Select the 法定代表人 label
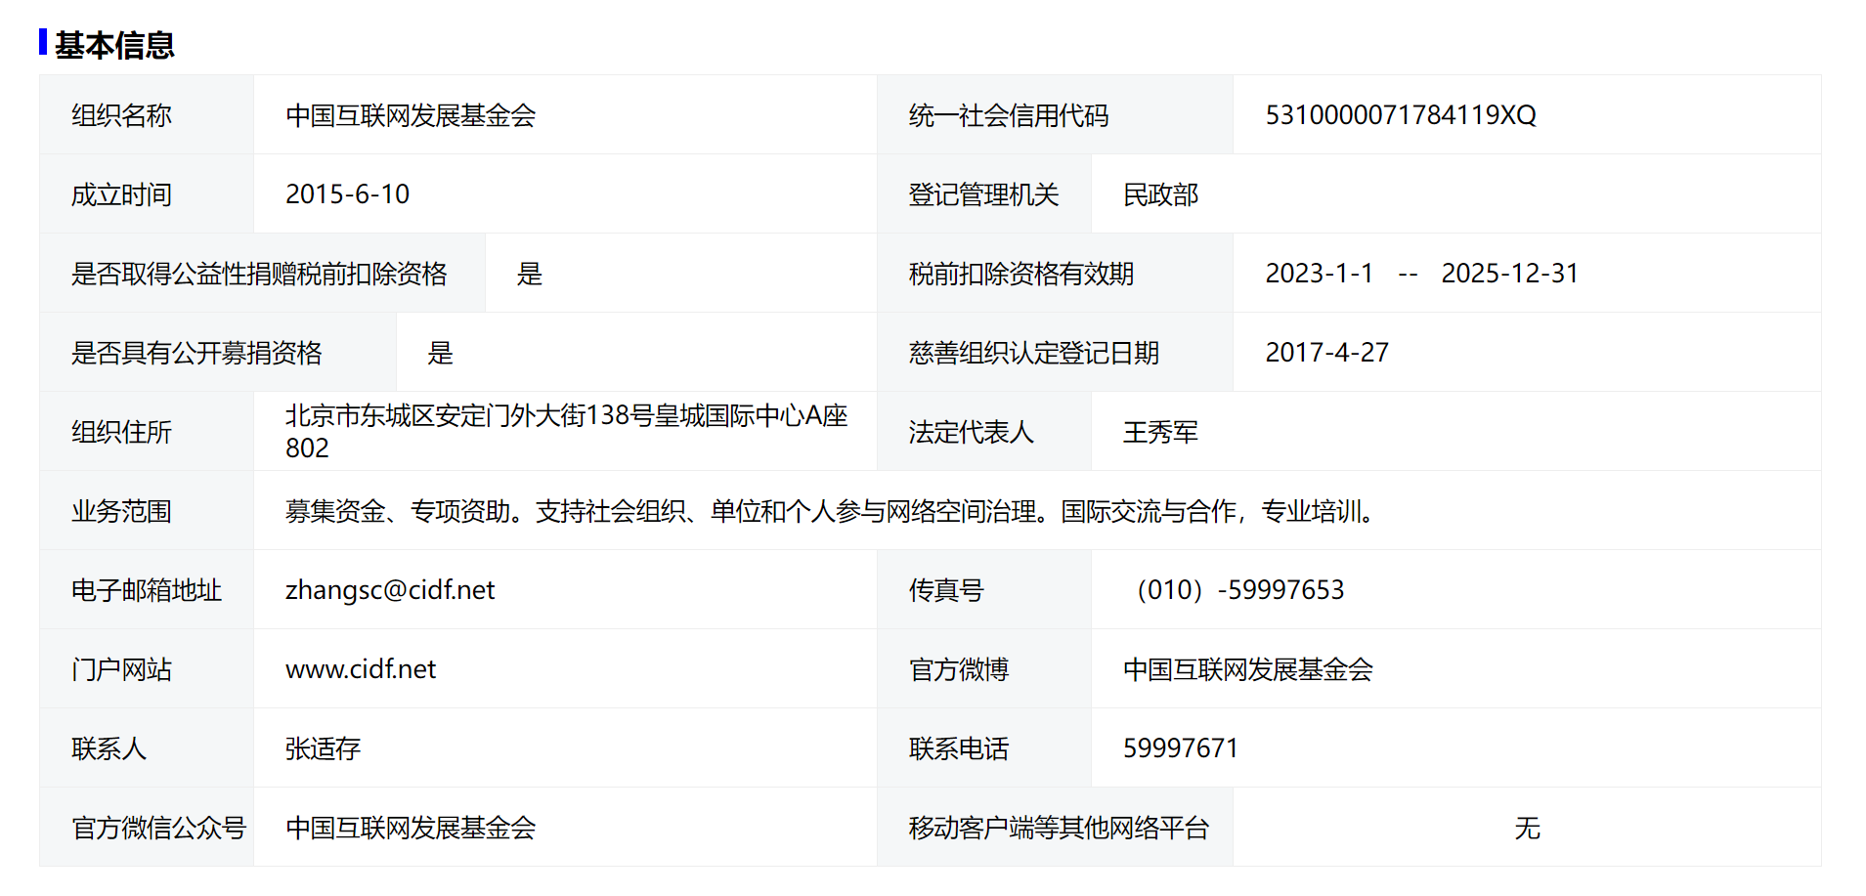Viewport: 1866px width, 896px height. [x=971, y=432]
